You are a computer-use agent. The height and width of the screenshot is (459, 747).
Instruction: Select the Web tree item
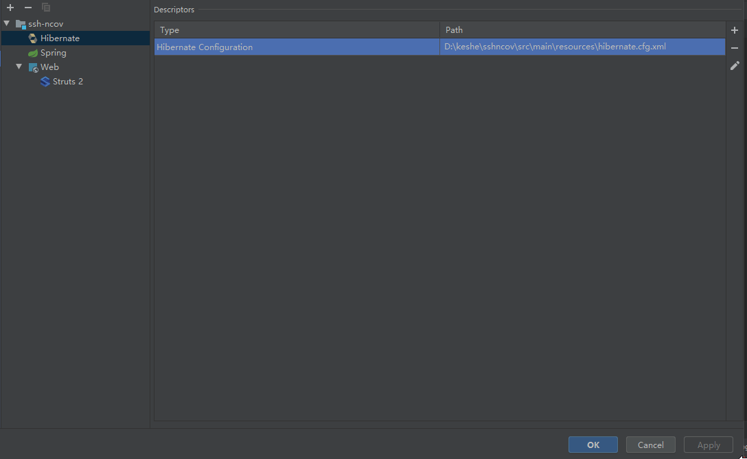click(x=49, y=67)
